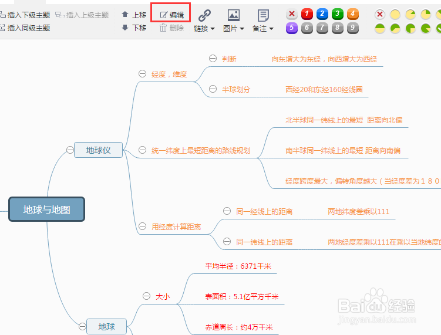The image size is (441, 335).
Task: Select the 大小 topic text
Action: 163,297
